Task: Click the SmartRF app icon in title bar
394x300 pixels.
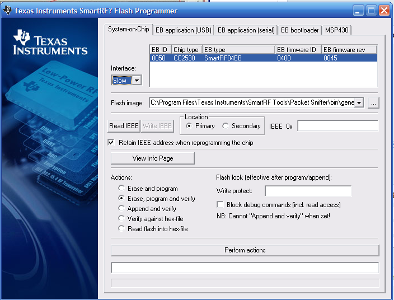Action: coord(7,10)
